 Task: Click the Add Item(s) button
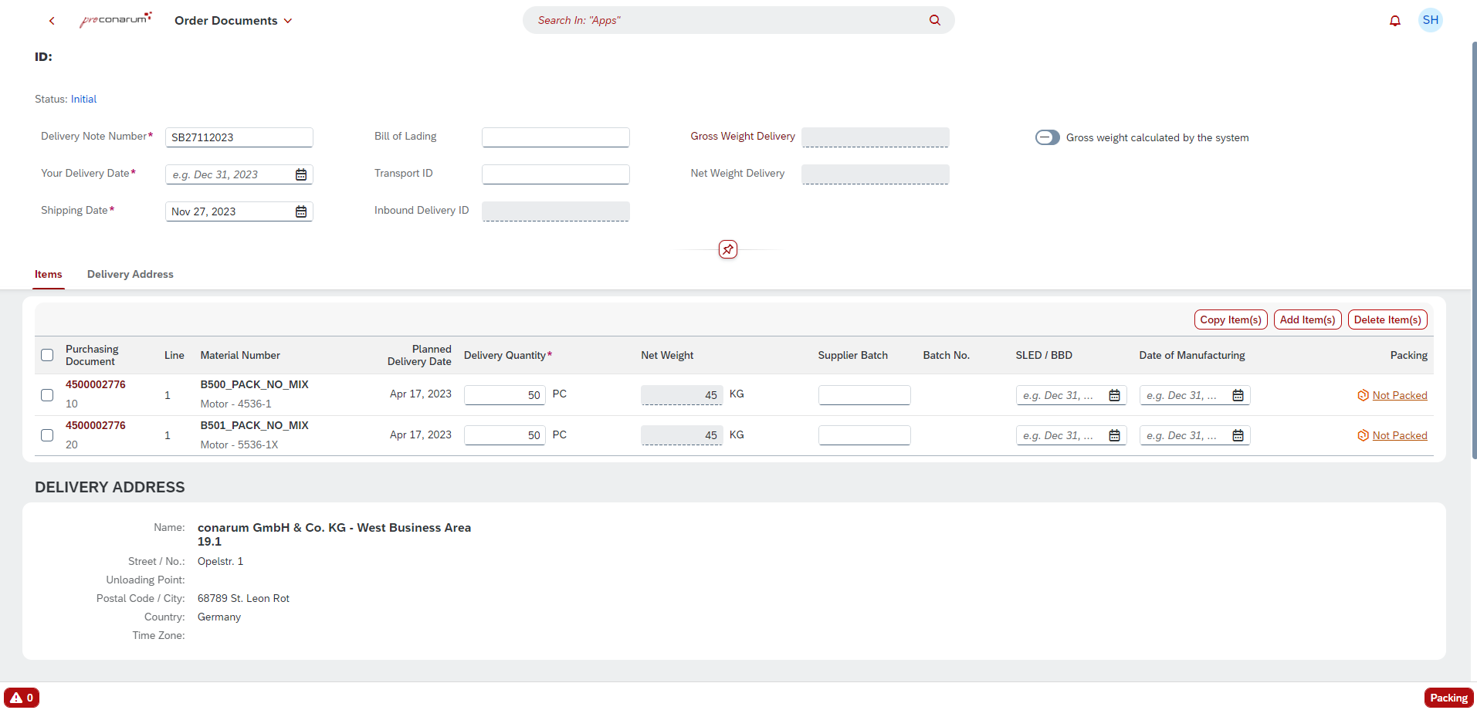tap(1306, 319)
